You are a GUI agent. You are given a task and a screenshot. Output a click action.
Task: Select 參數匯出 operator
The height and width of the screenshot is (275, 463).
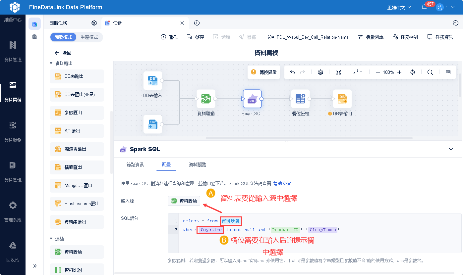(77, 113)
